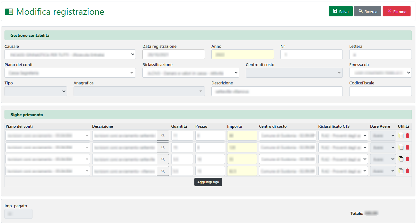Open Riclassificato CTS dropdown in second row

tap(343, 148)
